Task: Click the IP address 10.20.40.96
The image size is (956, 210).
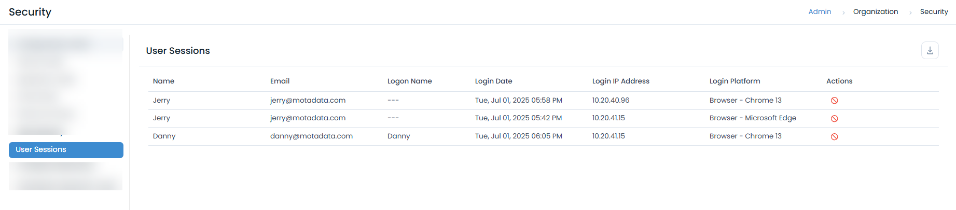Action: (611, 100)
